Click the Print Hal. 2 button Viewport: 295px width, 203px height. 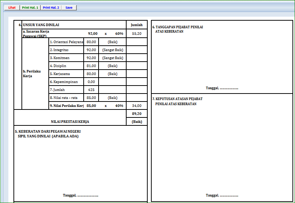click(51, 8)
